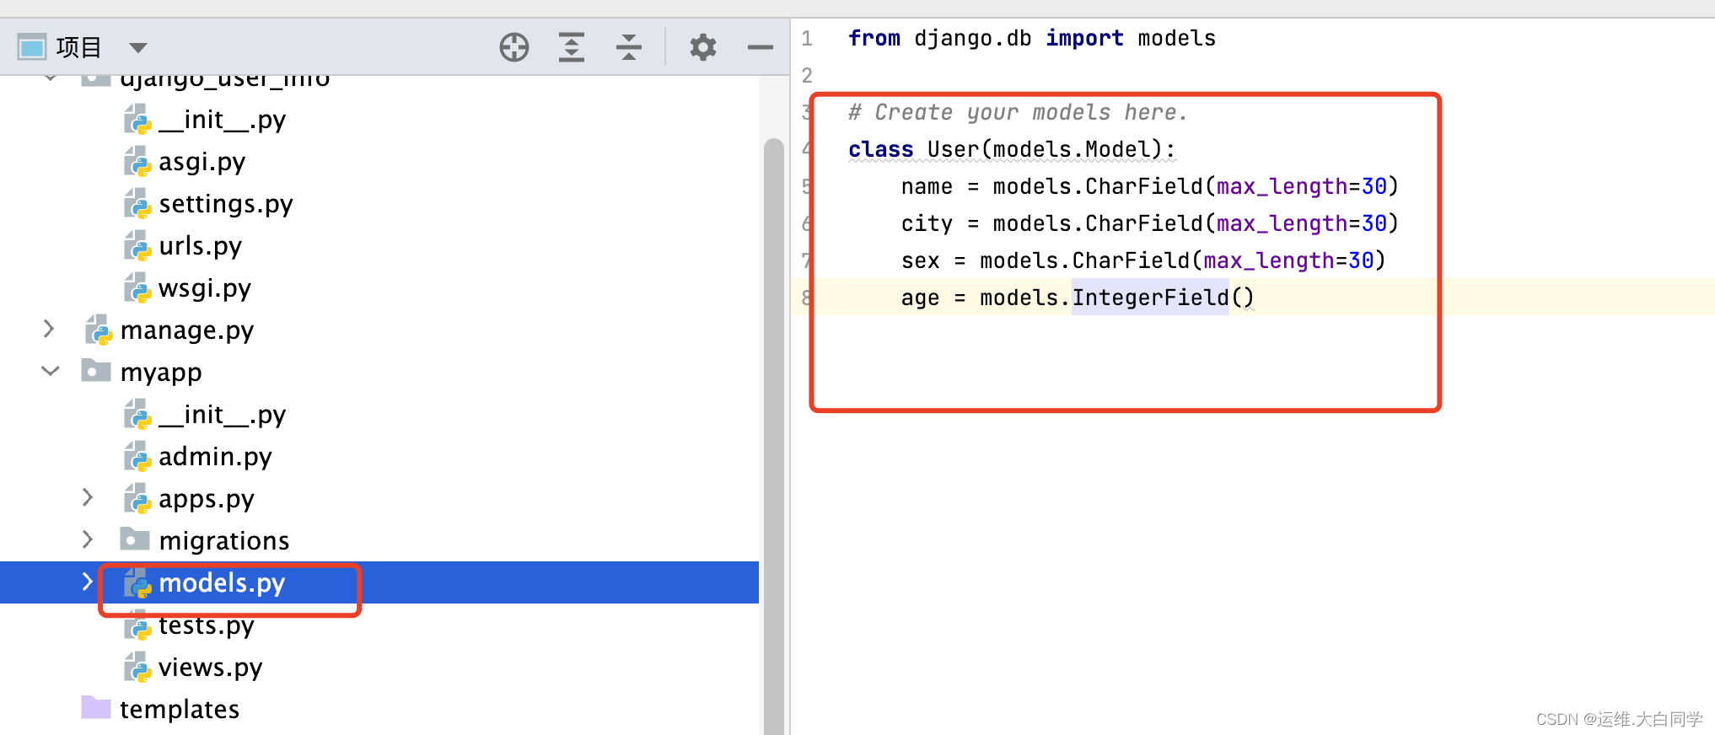Click the Python icon of settings.py

(137, 203)
